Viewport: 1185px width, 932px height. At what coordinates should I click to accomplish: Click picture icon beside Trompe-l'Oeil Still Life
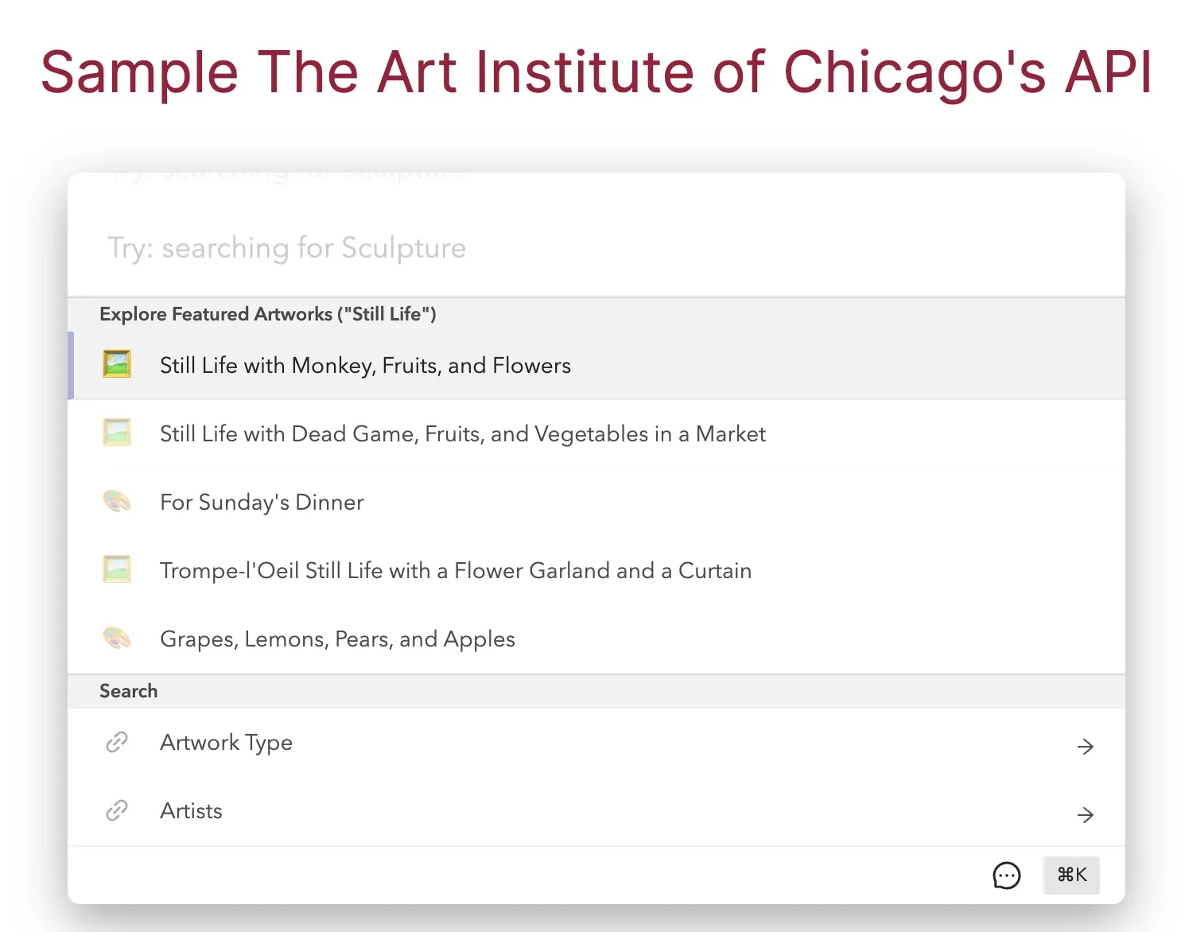click(117, 569)
